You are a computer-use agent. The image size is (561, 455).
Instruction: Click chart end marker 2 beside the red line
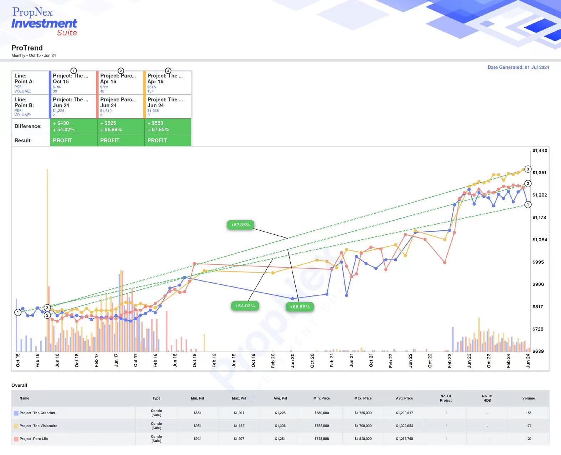coord(528,183)
